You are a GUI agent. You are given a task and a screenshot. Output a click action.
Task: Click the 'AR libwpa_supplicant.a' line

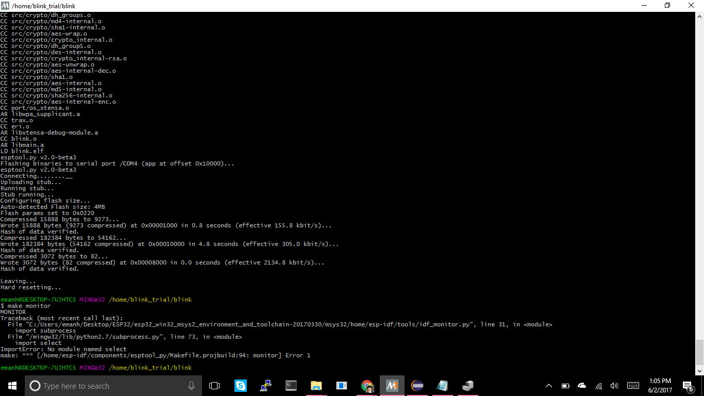[40, 114]
